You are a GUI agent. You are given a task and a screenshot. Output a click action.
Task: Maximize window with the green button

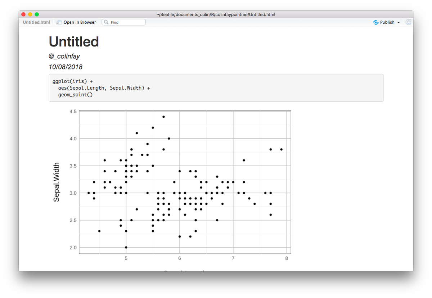(x=37, y=14)
